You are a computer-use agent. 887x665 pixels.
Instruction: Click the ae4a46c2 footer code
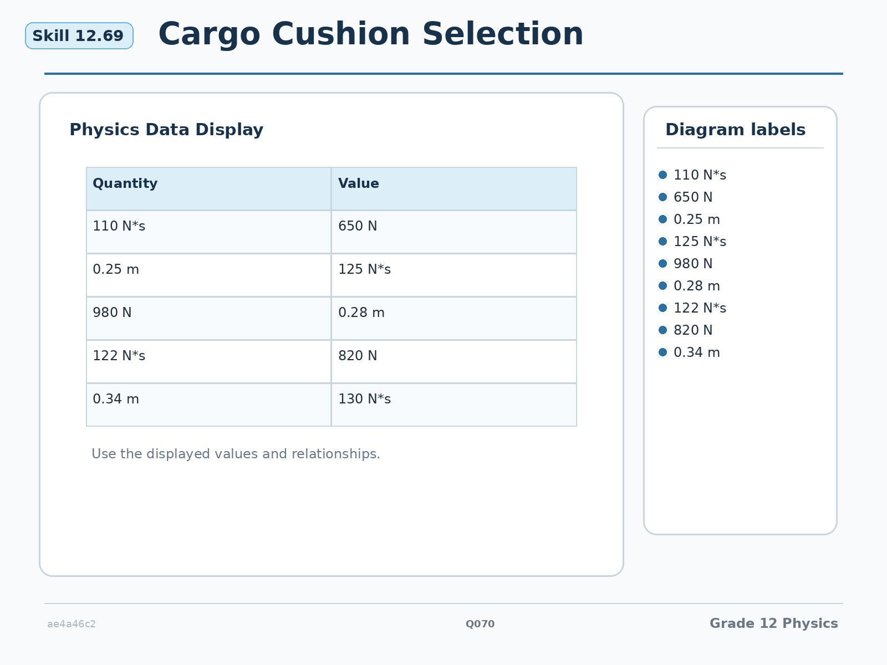click(x=72, y=624)
